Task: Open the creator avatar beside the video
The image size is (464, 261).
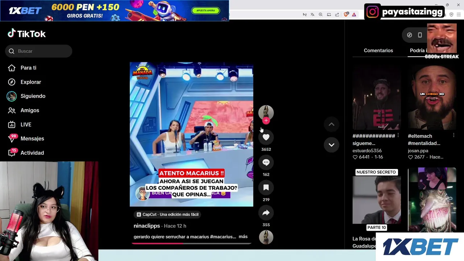Action: [x=266, y=112]
